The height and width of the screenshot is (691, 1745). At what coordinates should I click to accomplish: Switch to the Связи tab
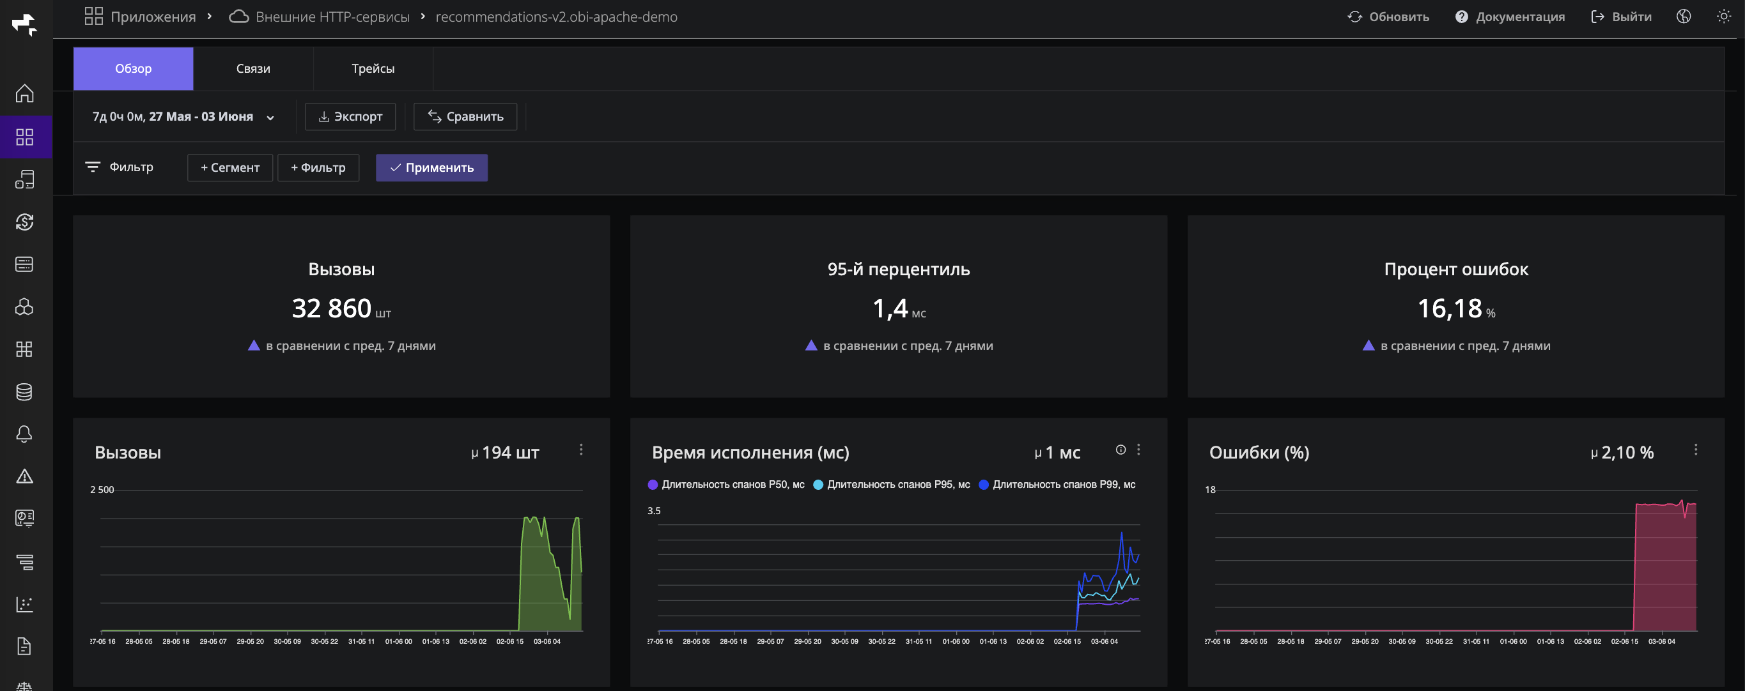coord(253,68)
